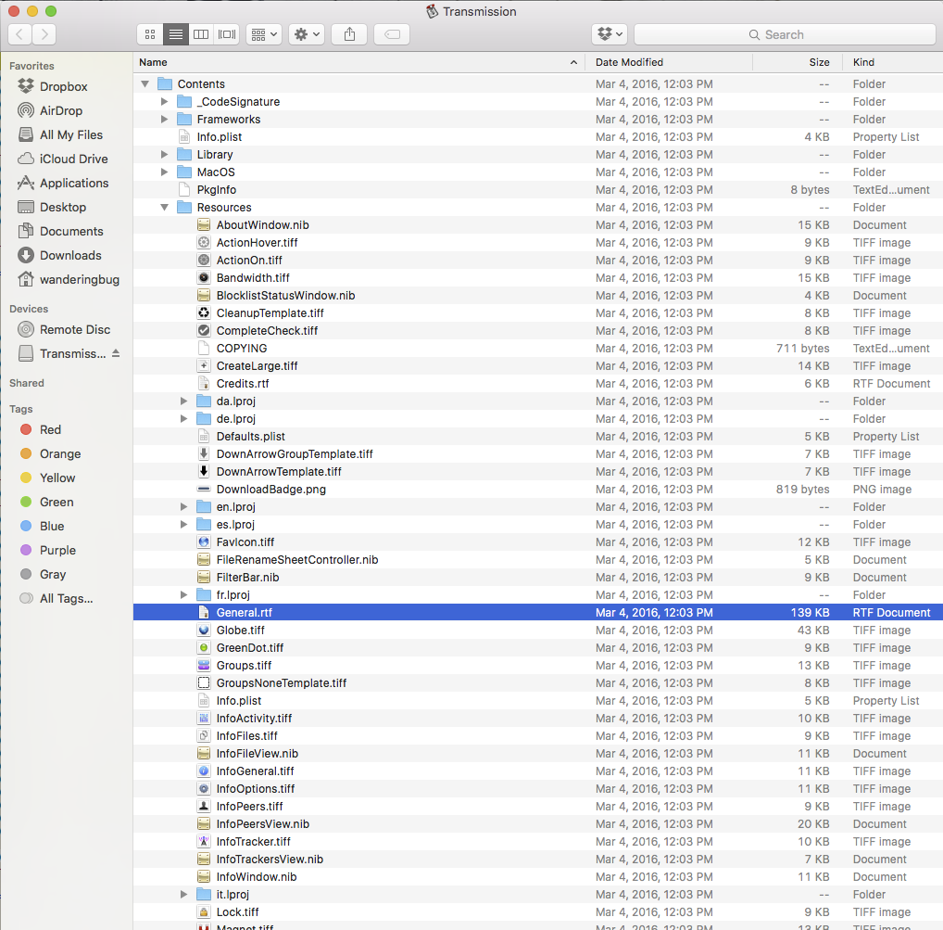Screen dimensions: 943x930
Task: Sort by the Kind column header
Action: 892,62
